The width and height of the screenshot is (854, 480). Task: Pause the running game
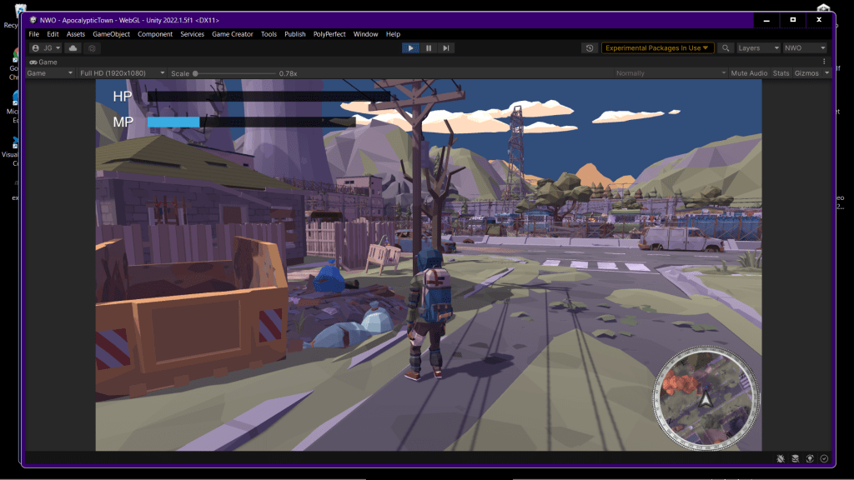point(429,48)
